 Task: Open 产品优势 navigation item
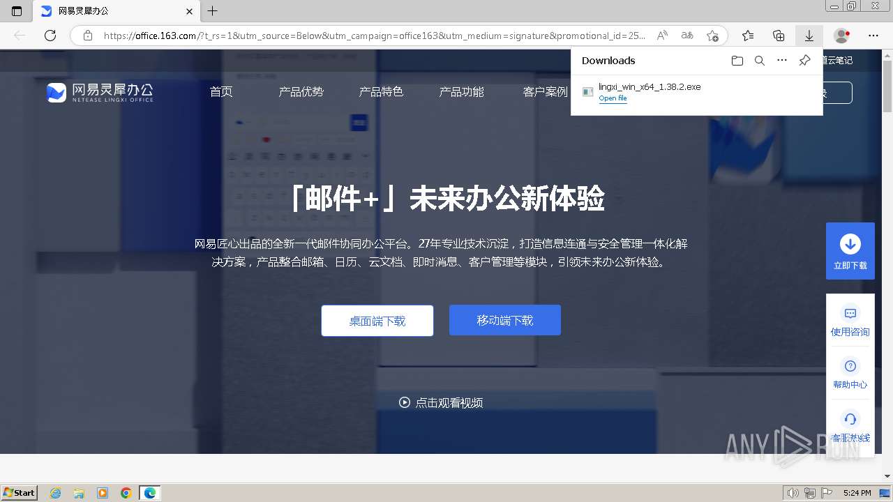point(301,91)
